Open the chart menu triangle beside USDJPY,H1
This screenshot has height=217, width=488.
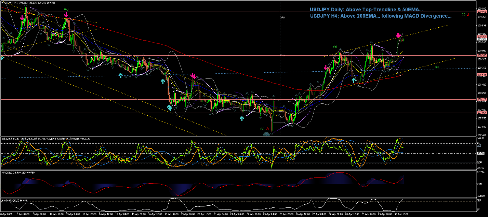(2, 3)
